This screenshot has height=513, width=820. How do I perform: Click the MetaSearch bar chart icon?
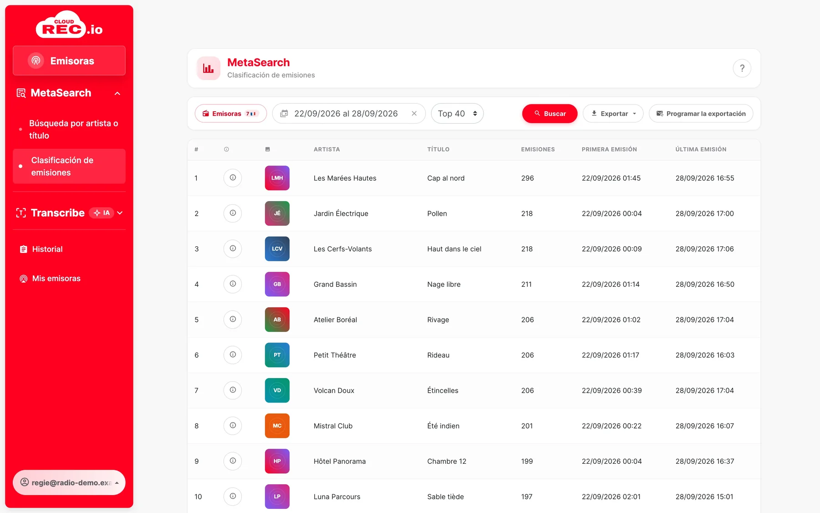(208, 68)
